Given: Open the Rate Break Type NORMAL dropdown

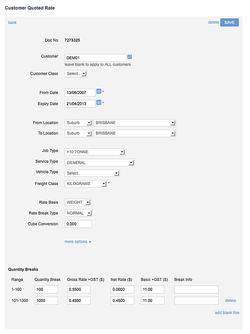Looking at the screenshot, I should pyautogui.click(x=78, y=213).
